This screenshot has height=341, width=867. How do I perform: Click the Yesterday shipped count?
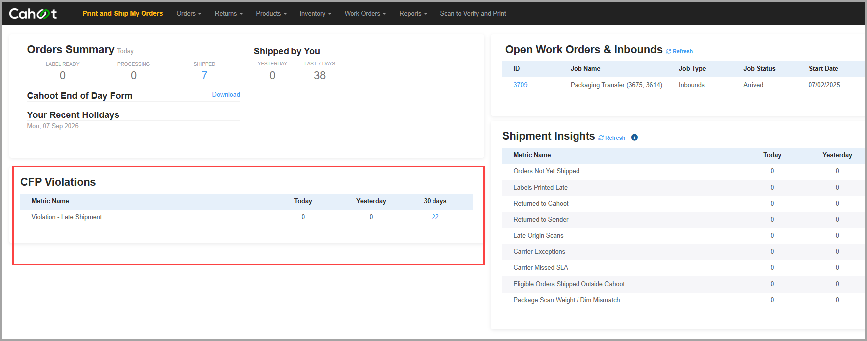[272, 75]
